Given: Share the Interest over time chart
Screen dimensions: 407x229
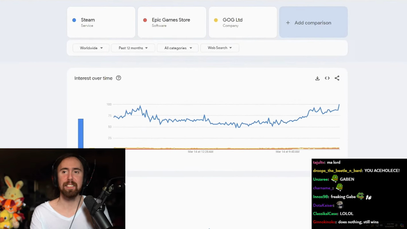Looking at the screenshot, I should pos(337,78).
